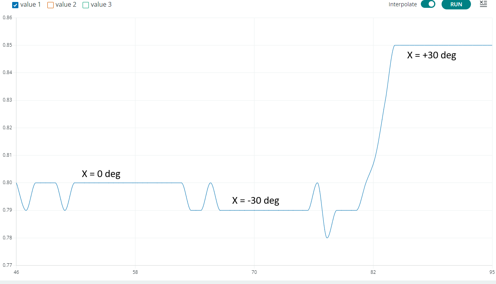Select the value 1 legend label
The width and height of the screenshot is (496, 284).
(x=29, y=5)
